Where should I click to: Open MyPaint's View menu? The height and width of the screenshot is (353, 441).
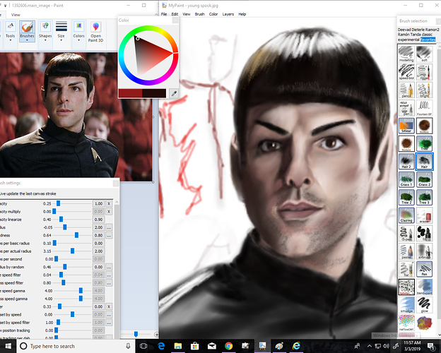tap(187, 14)
